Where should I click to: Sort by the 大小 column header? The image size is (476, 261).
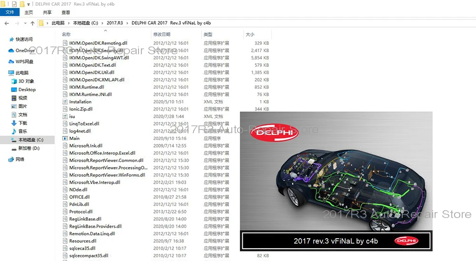tap(250, 35)
